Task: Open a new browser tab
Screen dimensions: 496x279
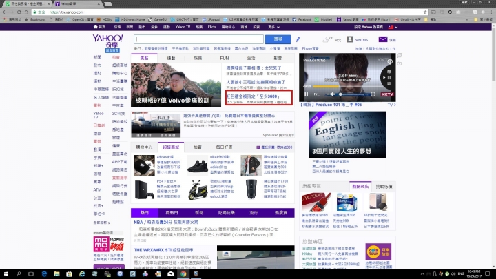Action: (108, 4)
